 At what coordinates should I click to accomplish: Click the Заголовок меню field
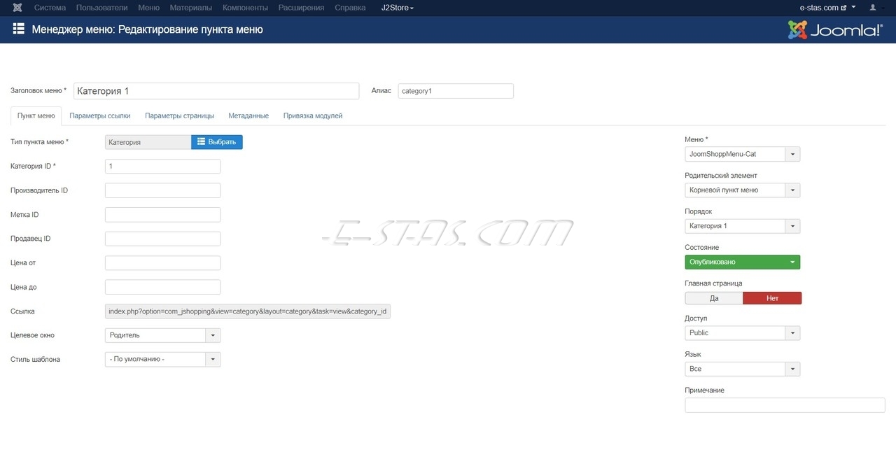pos(216,91)
